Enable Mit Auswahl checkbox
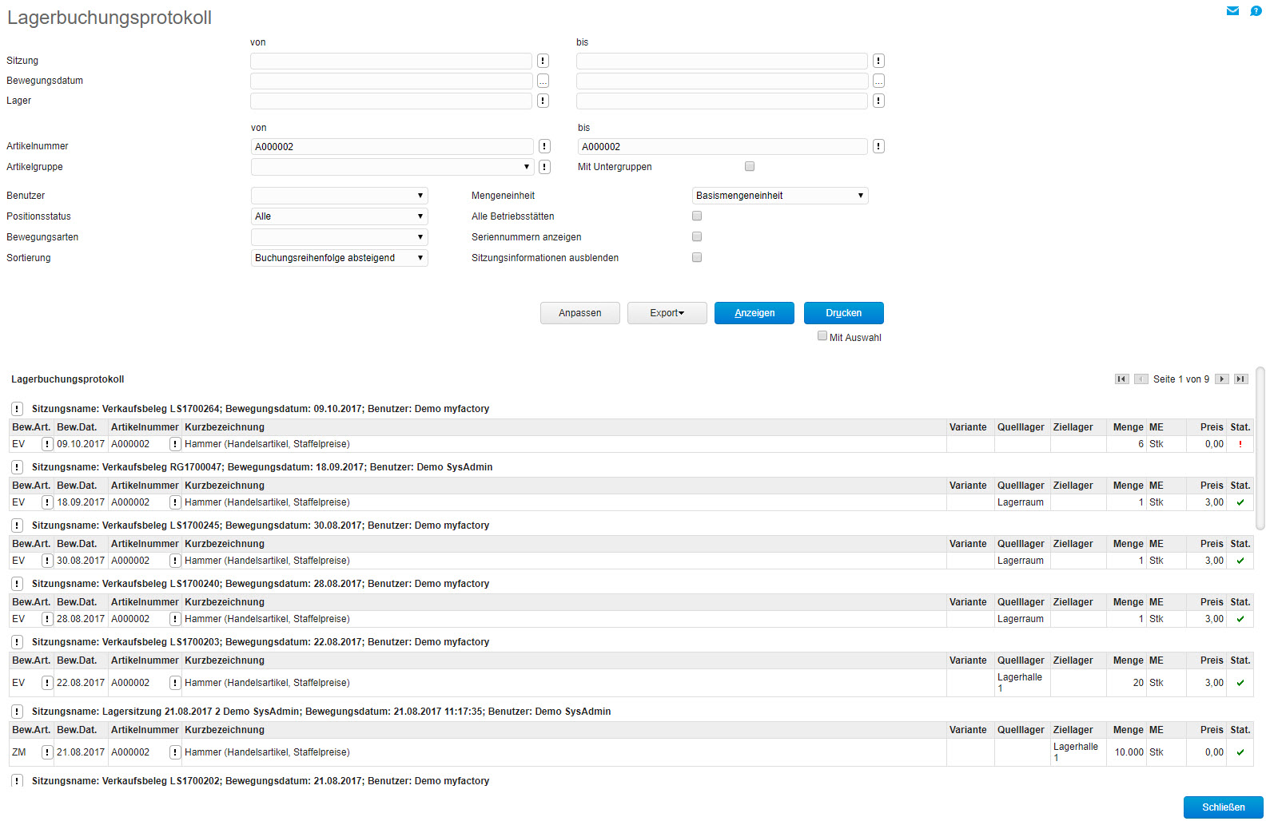This screenshot has height=821, width=1270. 822,335
